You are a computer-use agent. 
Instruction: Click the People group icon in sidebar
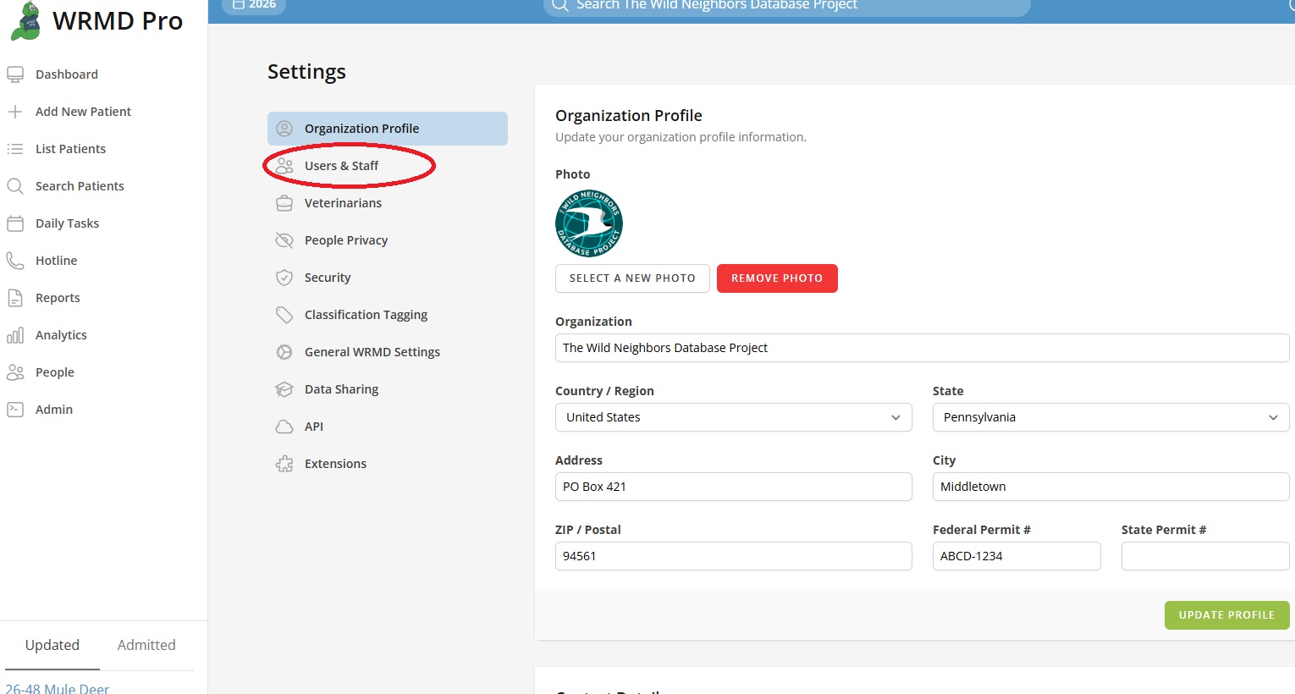[15, 372]
